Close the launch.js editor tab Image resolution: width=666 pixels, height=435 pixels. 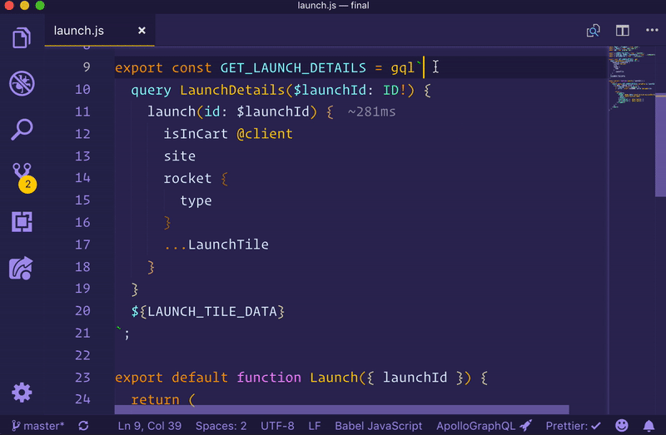[142, 31]
